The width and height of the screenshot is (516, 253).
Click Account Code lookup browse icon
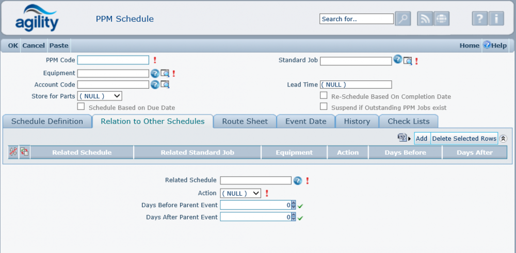pos(165,85)
